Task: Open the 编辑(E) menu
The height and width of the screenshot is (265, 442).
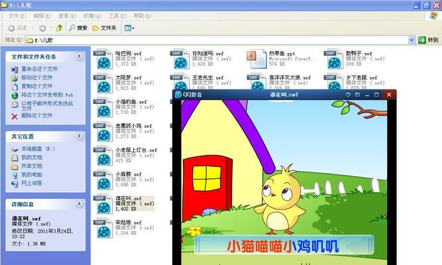Action: tap(42, 16)
